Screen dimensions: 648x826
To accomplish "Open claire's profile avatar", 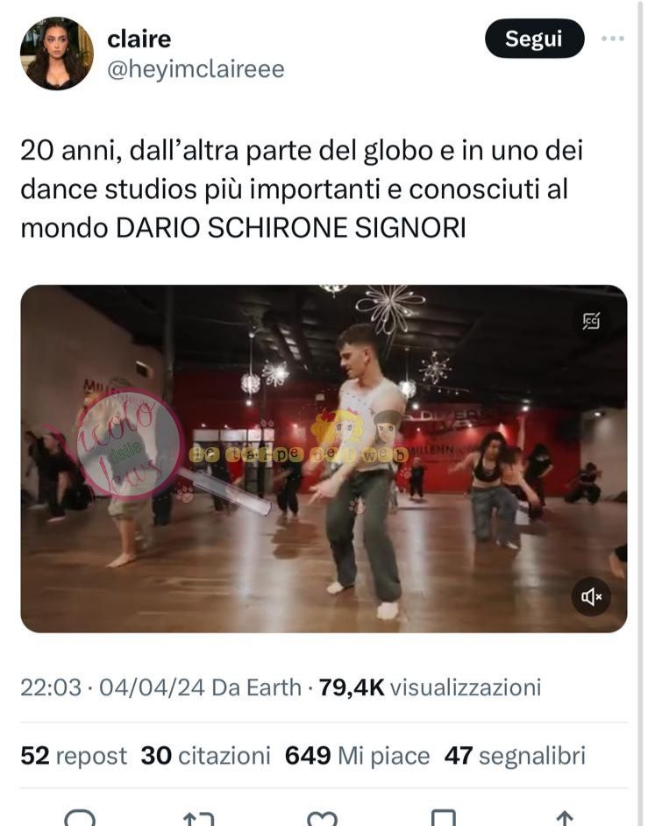I will [57, 53].
